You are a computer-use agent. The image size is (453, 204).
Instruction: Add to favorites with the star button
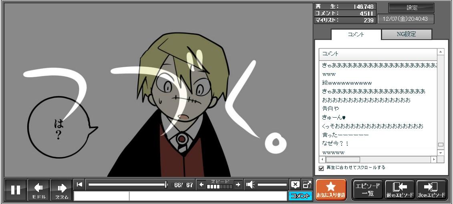330,190
